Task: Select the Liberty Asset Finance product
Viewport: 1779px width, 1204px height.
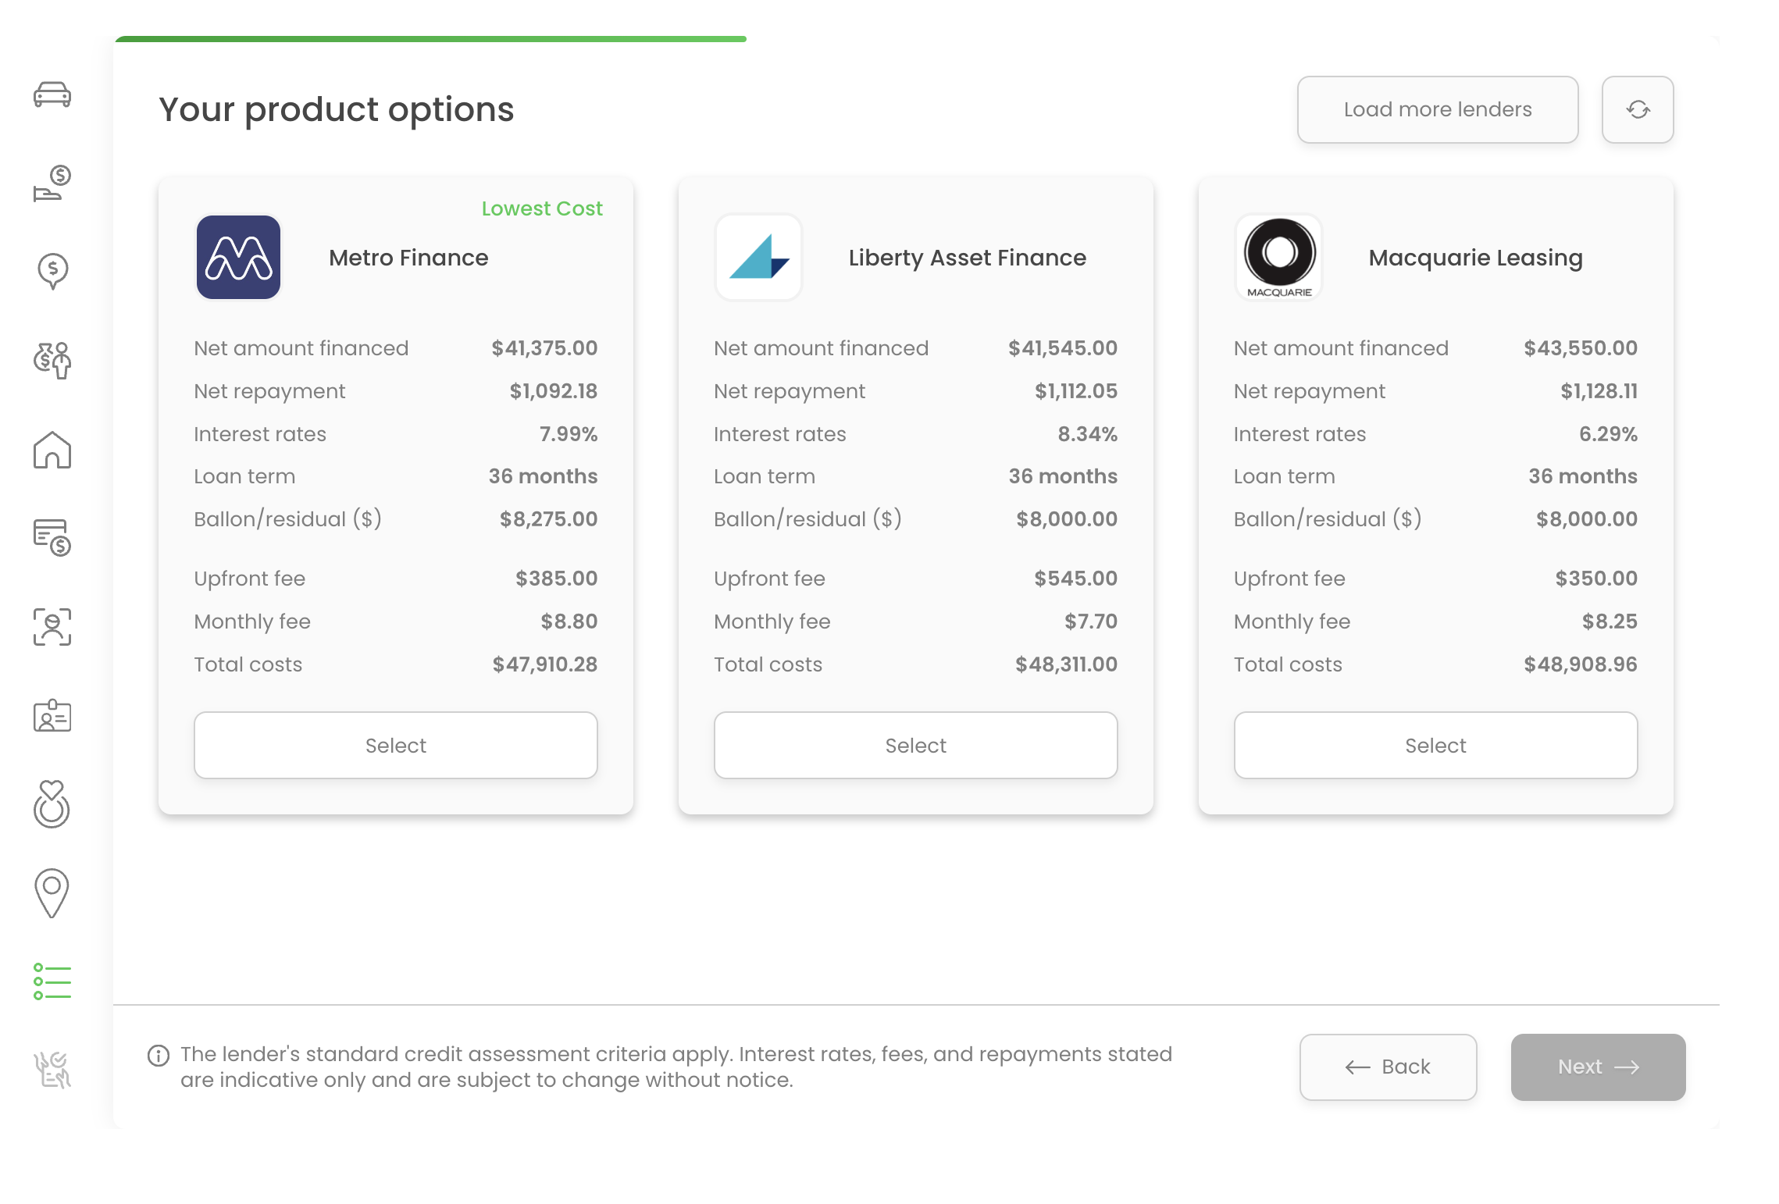Action: click(x=916, y=746)
